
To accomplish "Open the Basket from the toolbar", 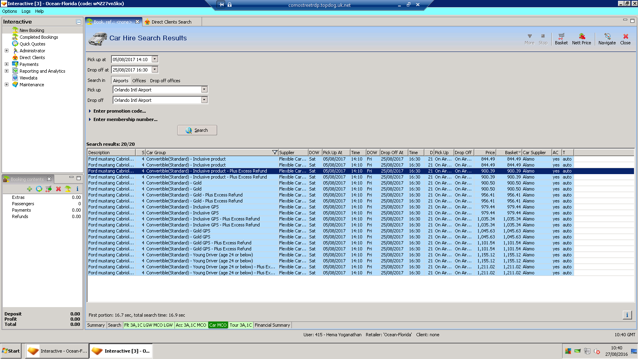I will tap(561, 39).
